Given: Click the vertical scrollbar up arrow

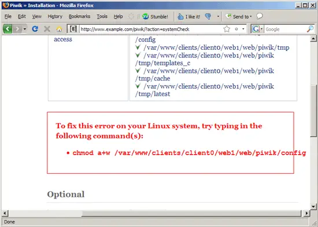Looking at the screenshot, I should click(x=313, y=38).
